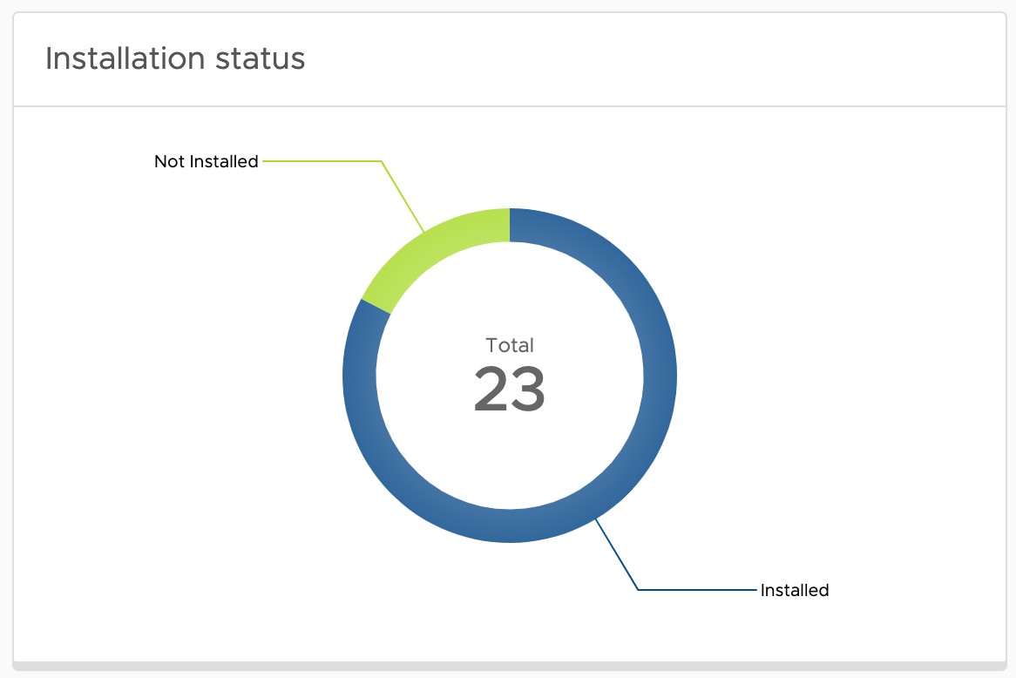Click the "Installation status" card title

pyautogui.click(x=175, y=58)
